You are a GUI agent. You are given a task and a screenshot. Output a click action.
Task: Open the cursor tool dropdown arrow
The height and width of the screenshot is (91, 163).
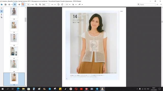[76, 5]
